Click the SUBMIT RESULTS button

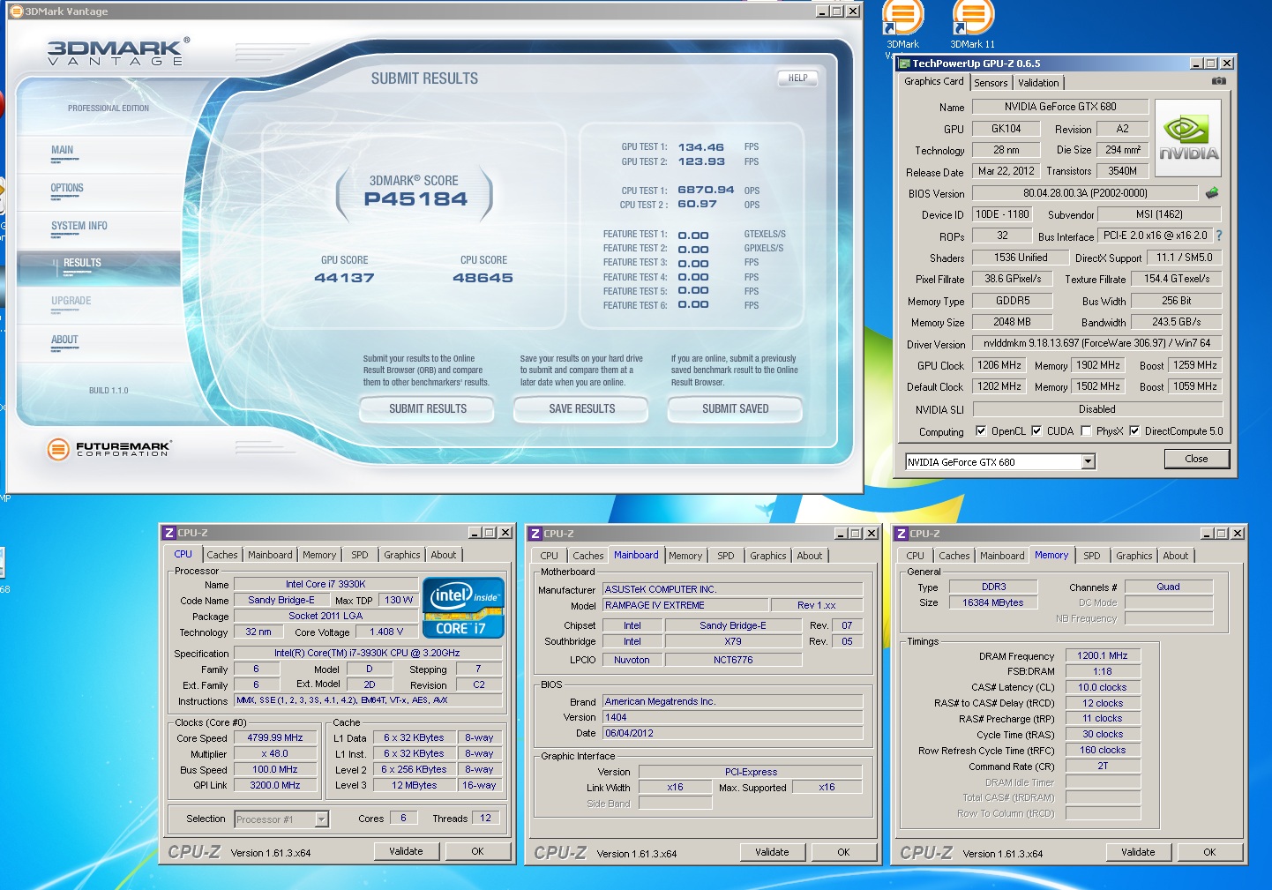[x=428, y=409]
